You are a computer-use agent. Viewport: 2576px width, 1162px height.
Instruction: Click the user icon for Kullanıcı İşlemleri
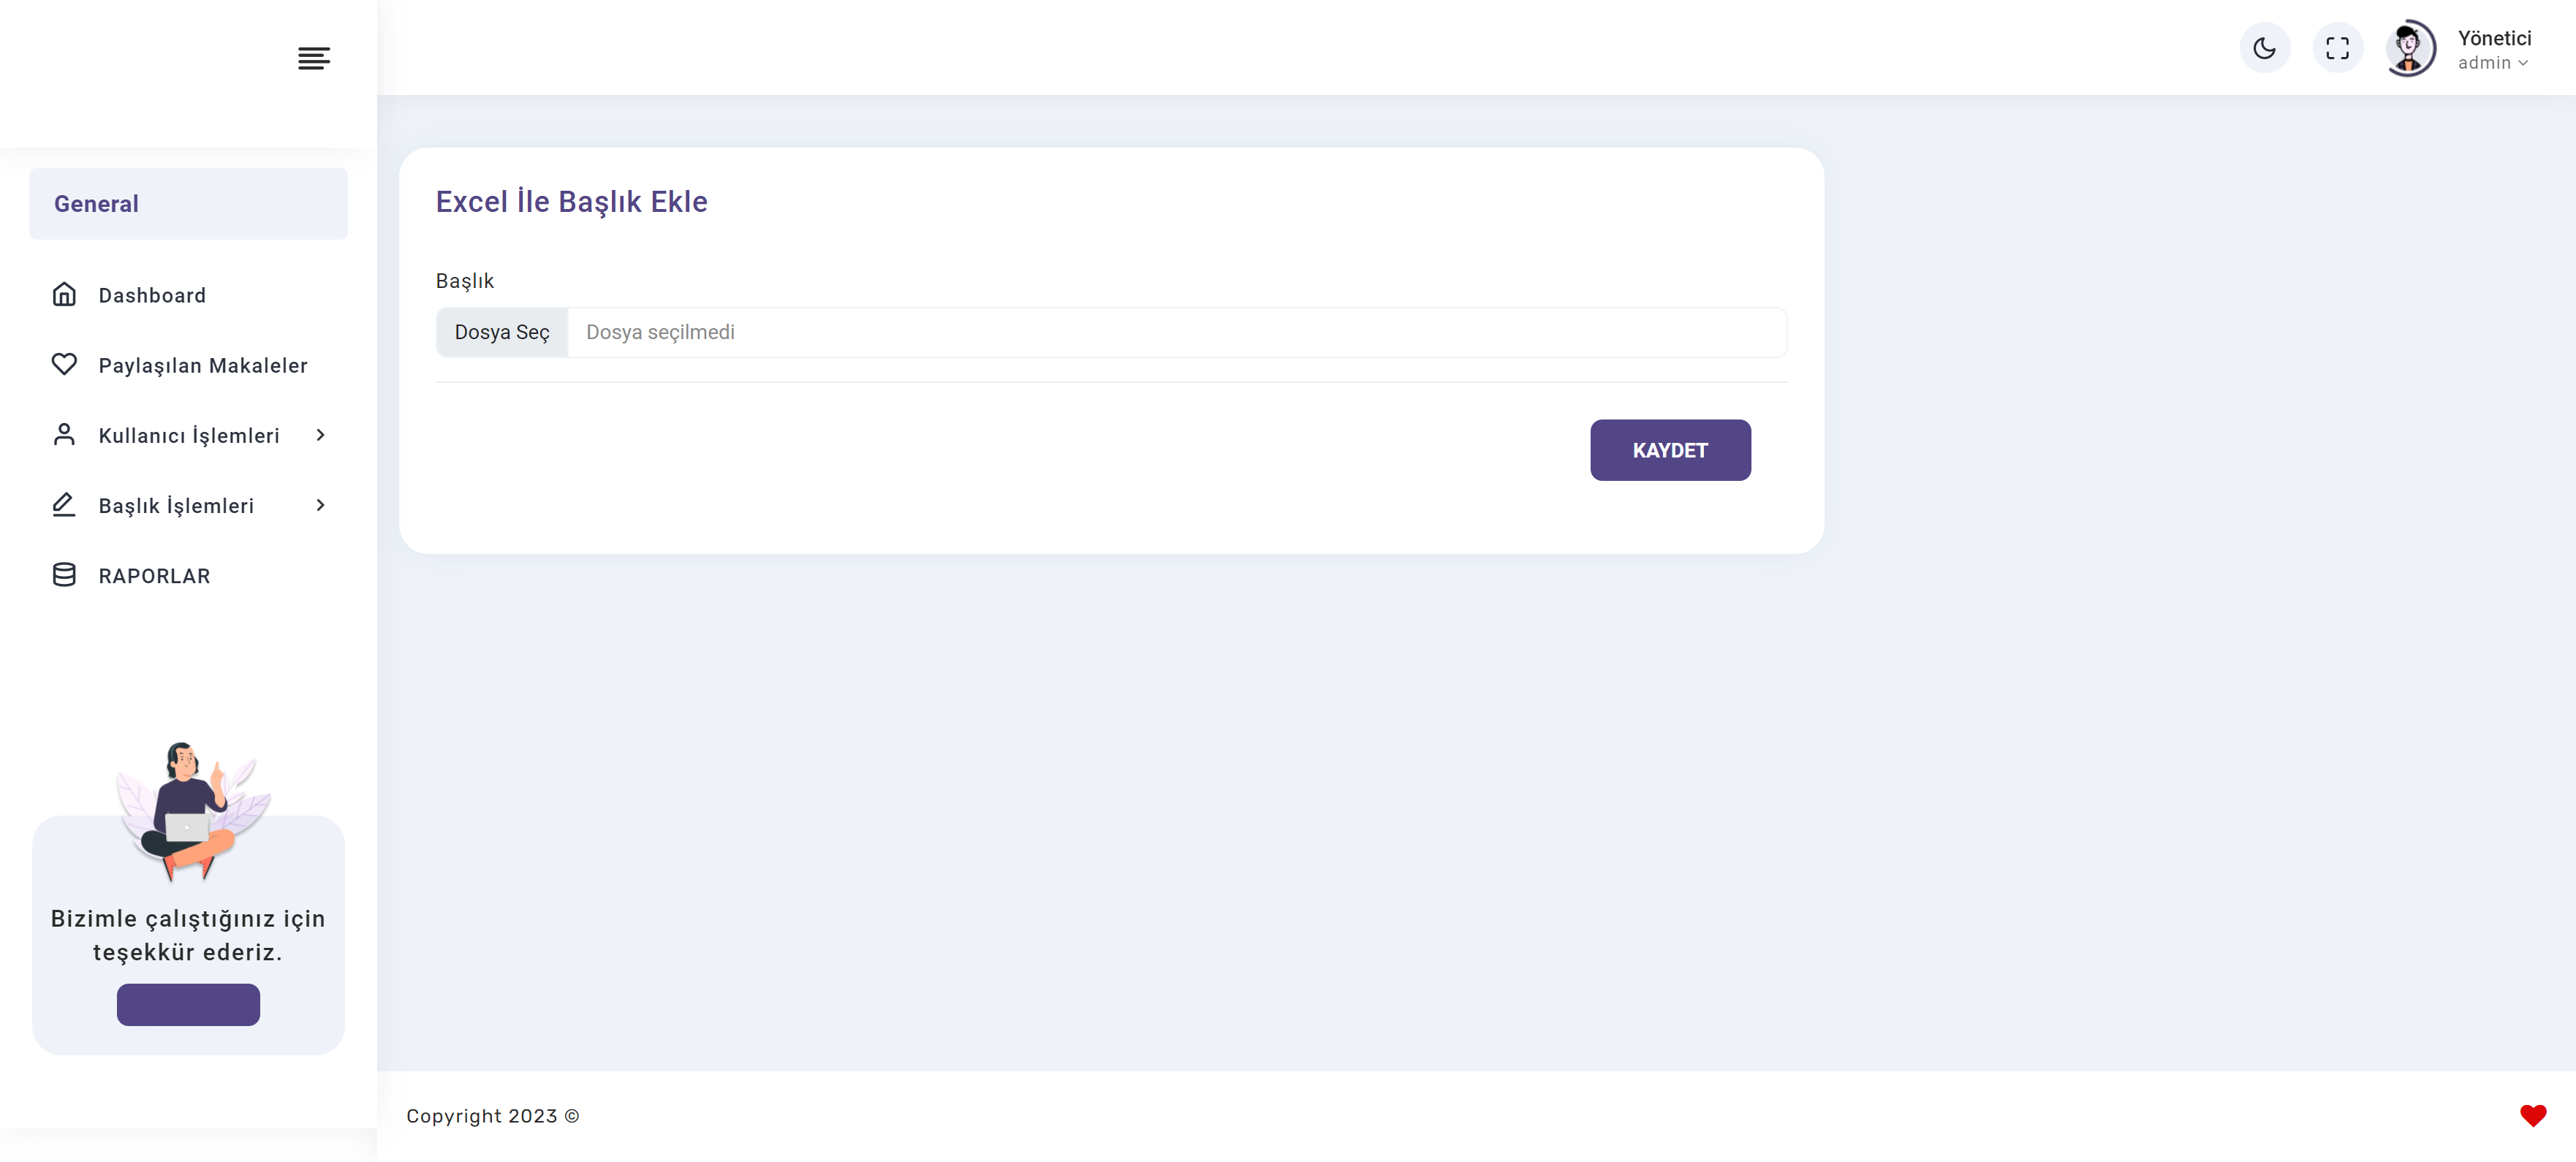pyautogui.click(x=64, y=435)
